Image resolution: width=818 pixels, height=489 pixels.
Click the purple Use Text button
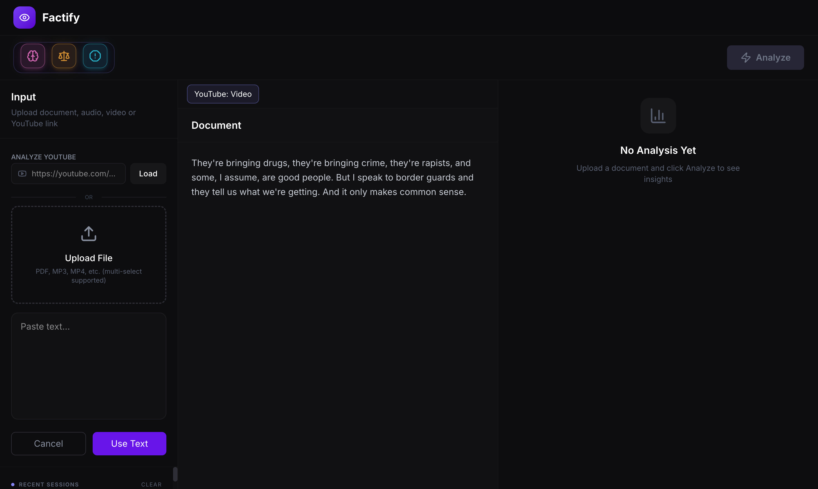(129, 444)
